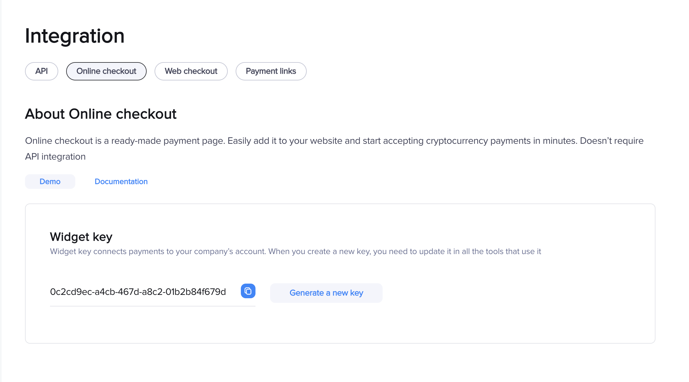Click the About Online checkout heading
The height and width of the screenshot is (382, 689).
tap(101, 114)
